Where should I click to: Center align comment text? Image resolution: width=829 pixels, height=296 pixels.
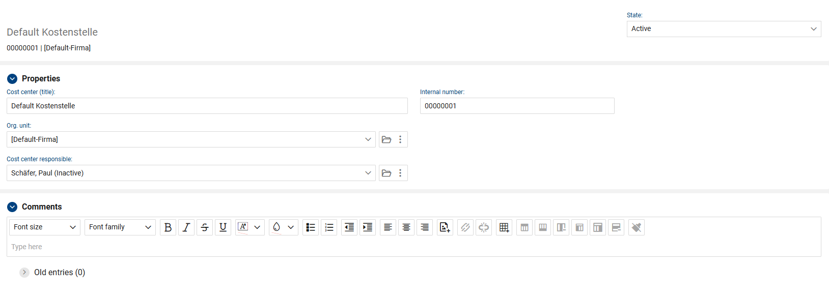(406, 227)
